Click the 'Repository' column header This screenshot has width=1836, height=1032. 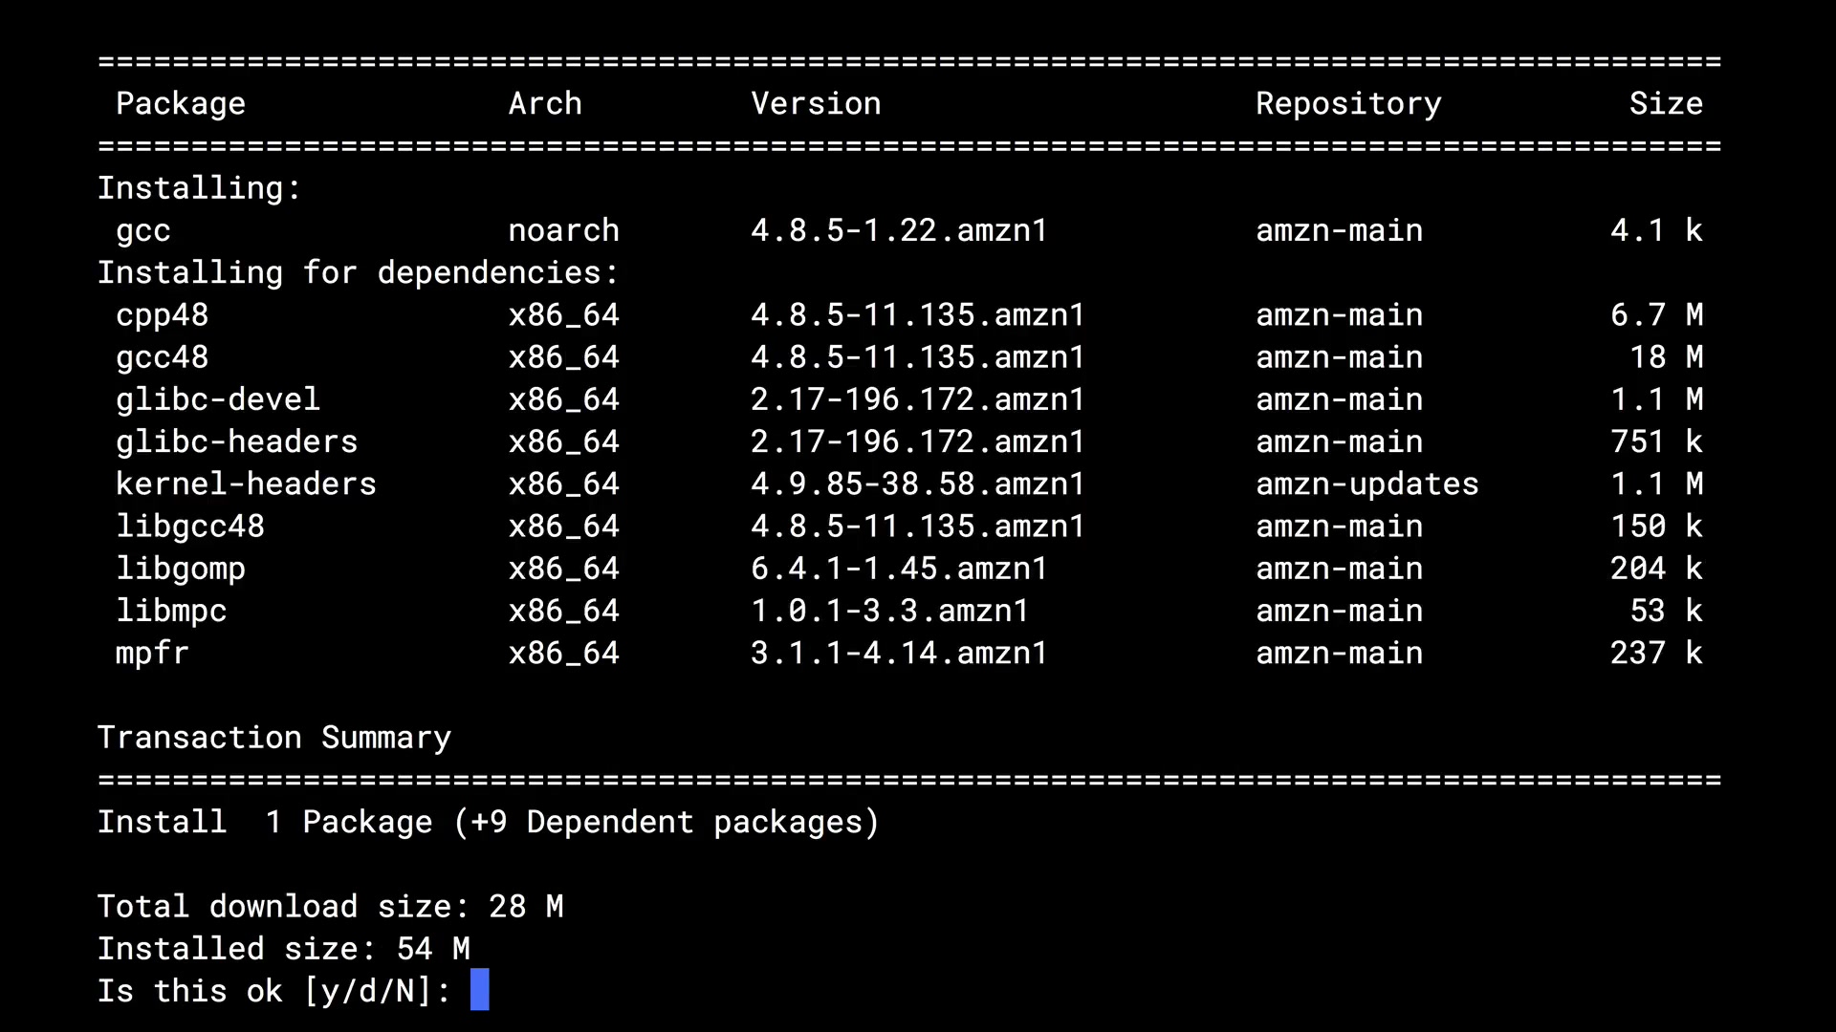pyautogui.click(x=1347, y=103)
